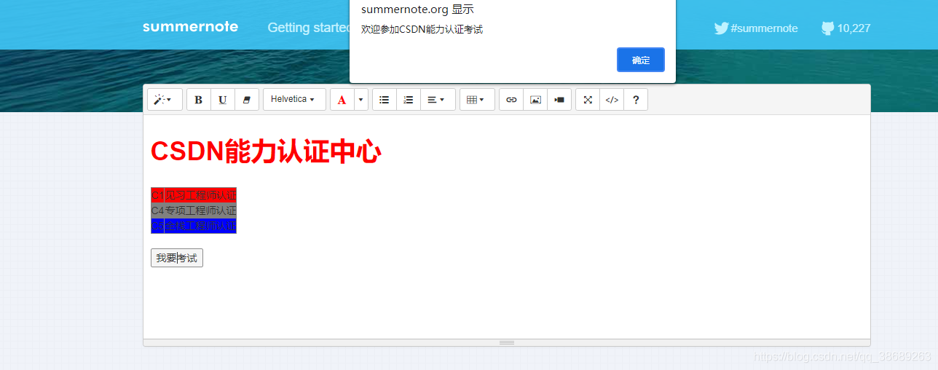Click the C1见习工程师认证 table row

coord(194,195)
